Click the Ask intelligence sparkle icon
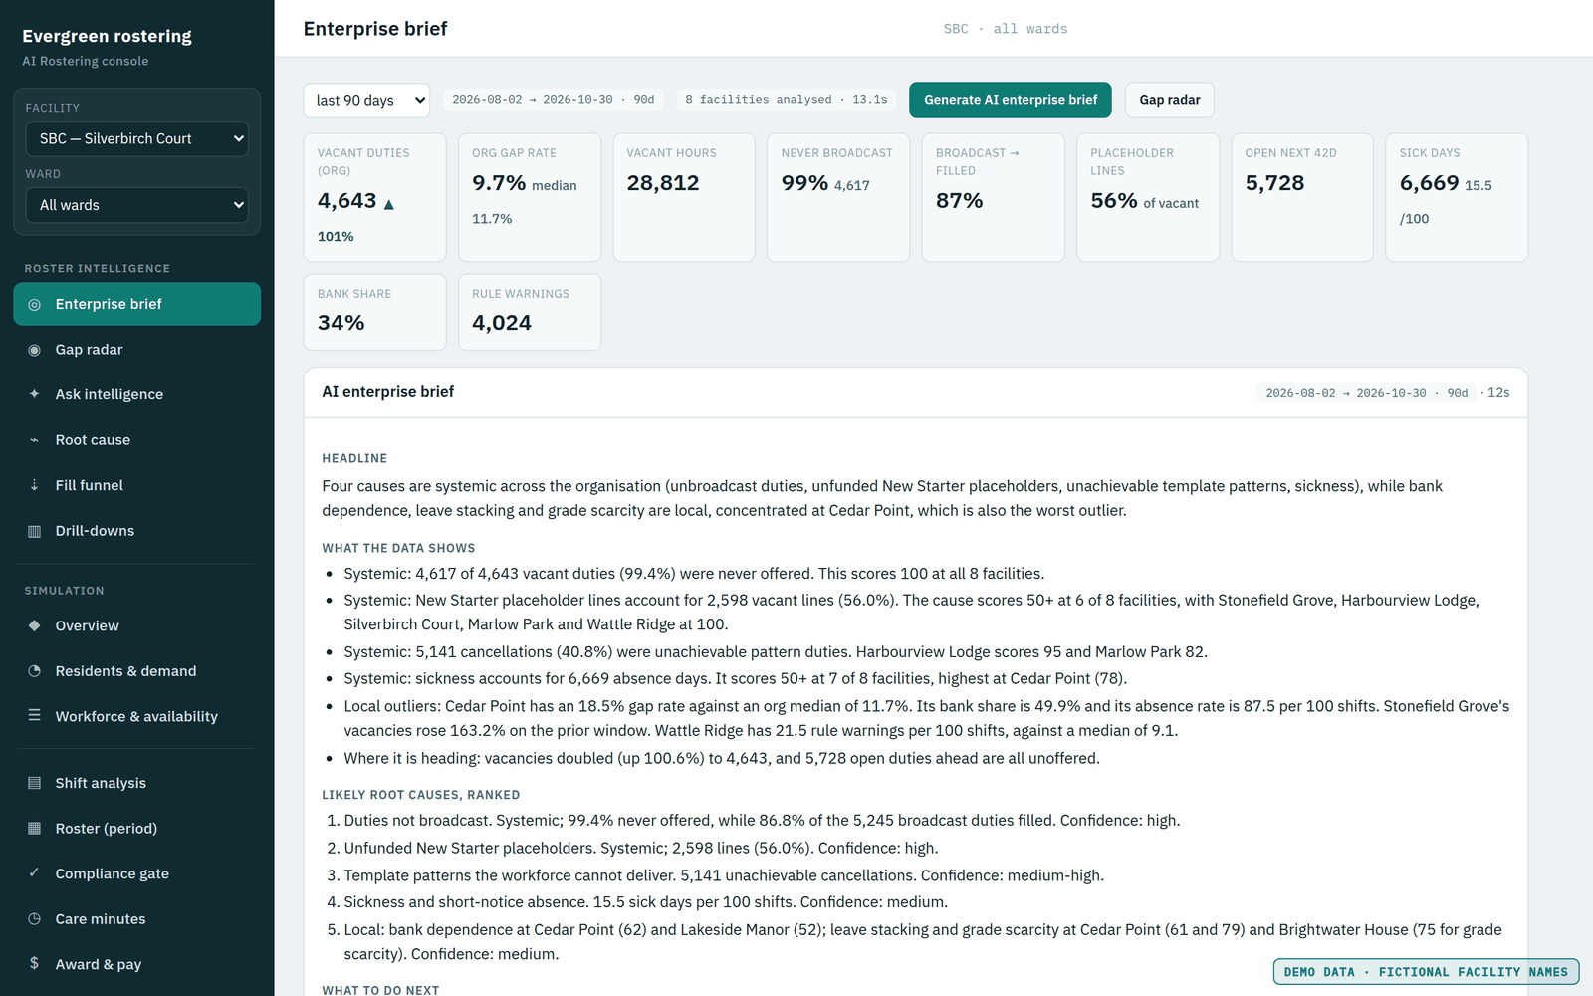Image resolution: width=1593 pixels, height=996 pixels. (x=34, y=394)
